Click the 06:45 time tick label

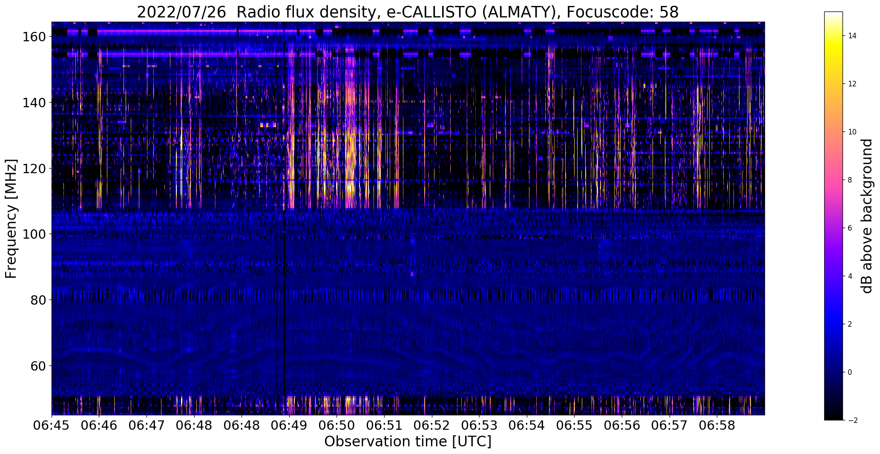tap(52, 425)
